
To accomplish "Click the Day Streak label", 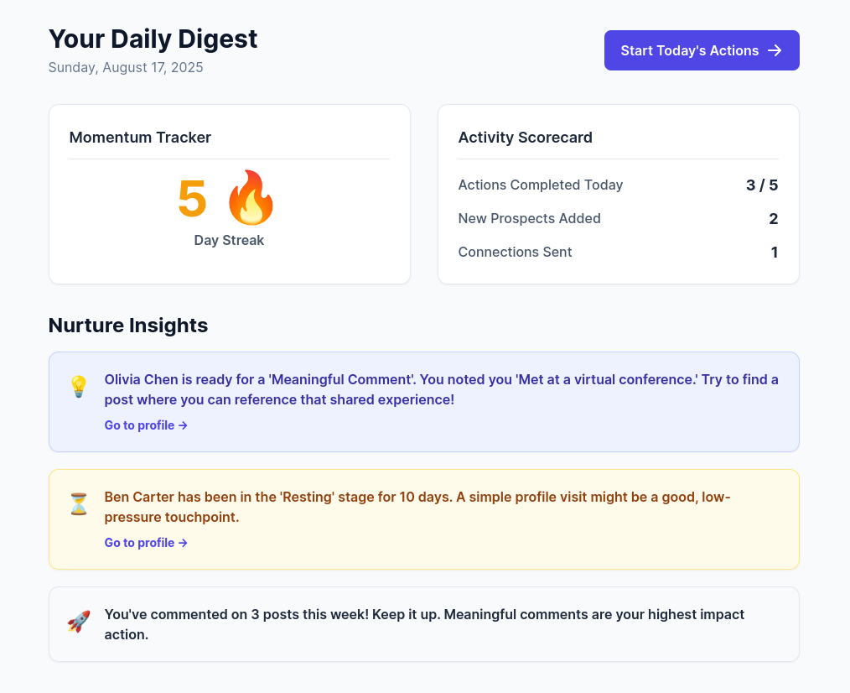I will [230, 241].
